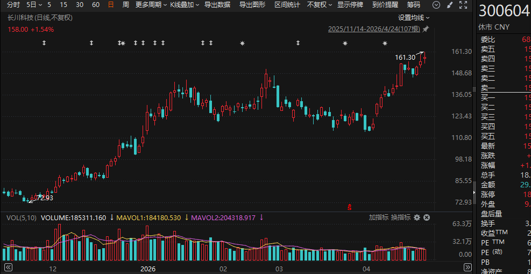Toggle 区间统计 range statistics mode
The image size is (531, 274).
coord(287,5)
